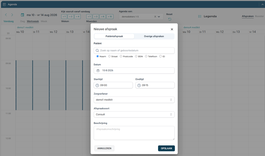Switch to the Patiëntafspraak tab
This screenshot has height=156, width=265.
[114, 36]
